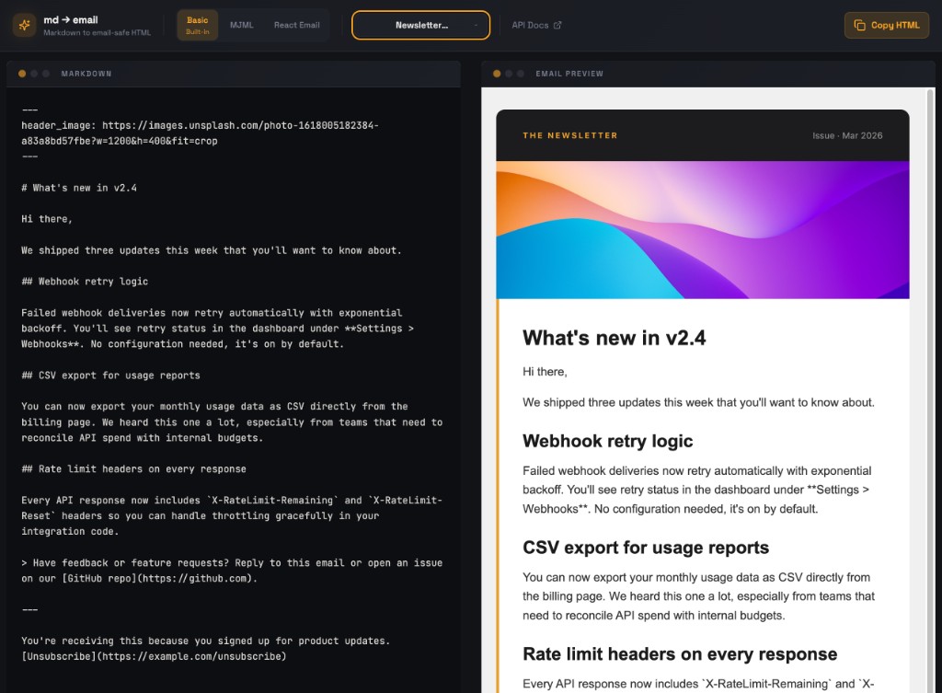Open the Newsletter template dropdown
Screen dimensions: 942x693
[x=420, y=25]
